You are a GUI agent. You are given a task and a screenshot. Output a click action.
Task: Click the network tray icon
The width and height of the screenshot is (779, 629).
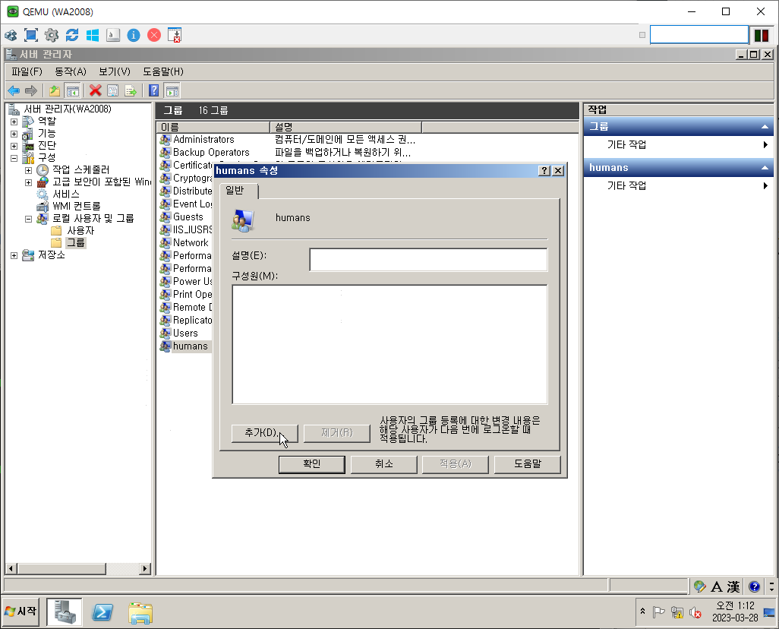[x=676, y=612]
